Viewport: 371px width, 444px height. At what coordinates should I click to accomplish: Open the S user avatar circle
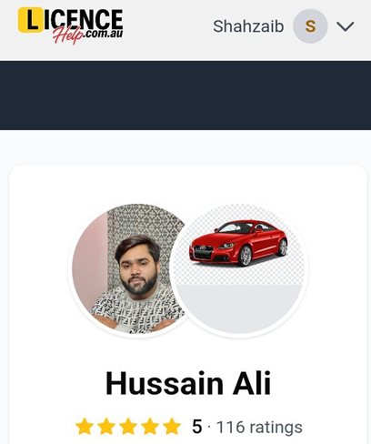[310, 26]
